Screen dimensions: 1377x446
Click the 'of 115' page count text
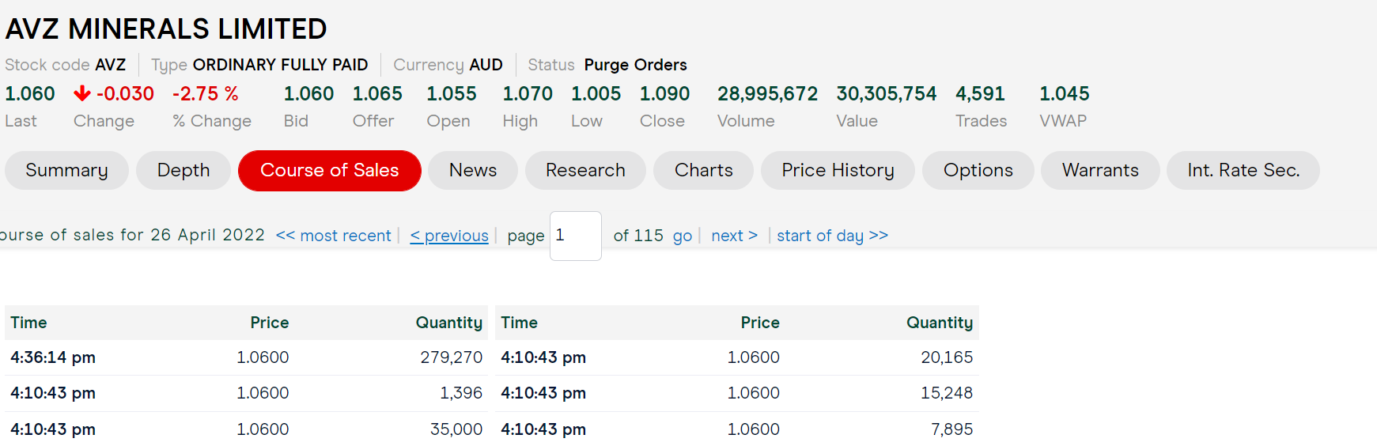tap(638, 236)
